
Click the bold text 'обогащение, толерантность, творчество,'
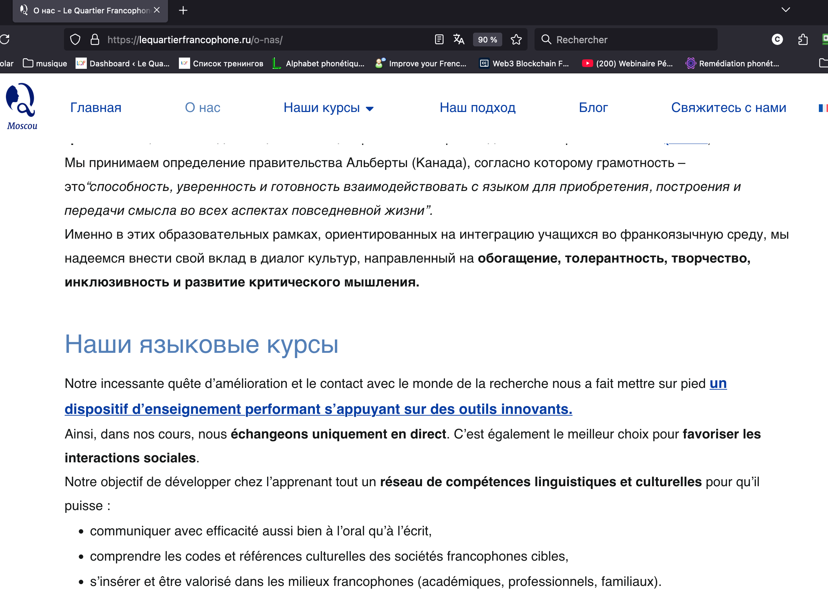coord(614,258)
